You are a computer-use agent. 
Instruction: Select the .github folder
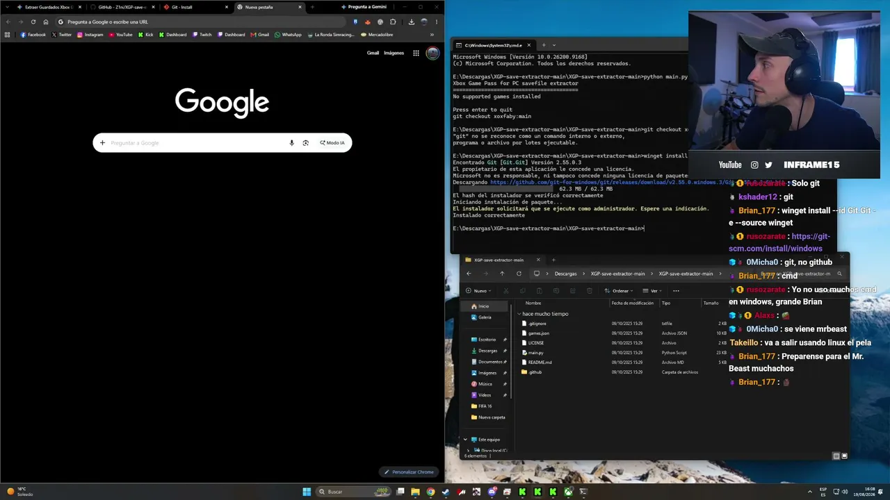(x=535, y=372)
